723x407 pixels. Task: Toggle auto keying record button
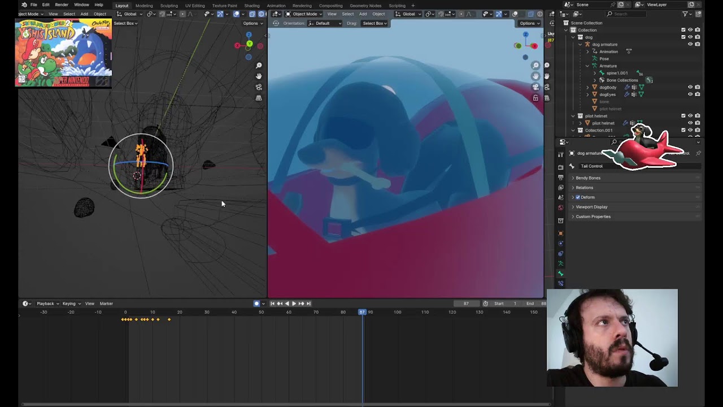coord(256,304)
